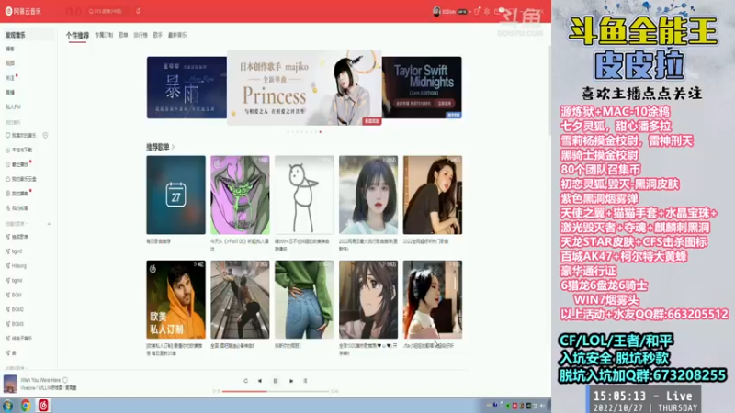Image resolution: width=735 pixels, height=413 pixels.
Task: Open the listen-to-identify microphone icon
Action: tap(139, 11)
